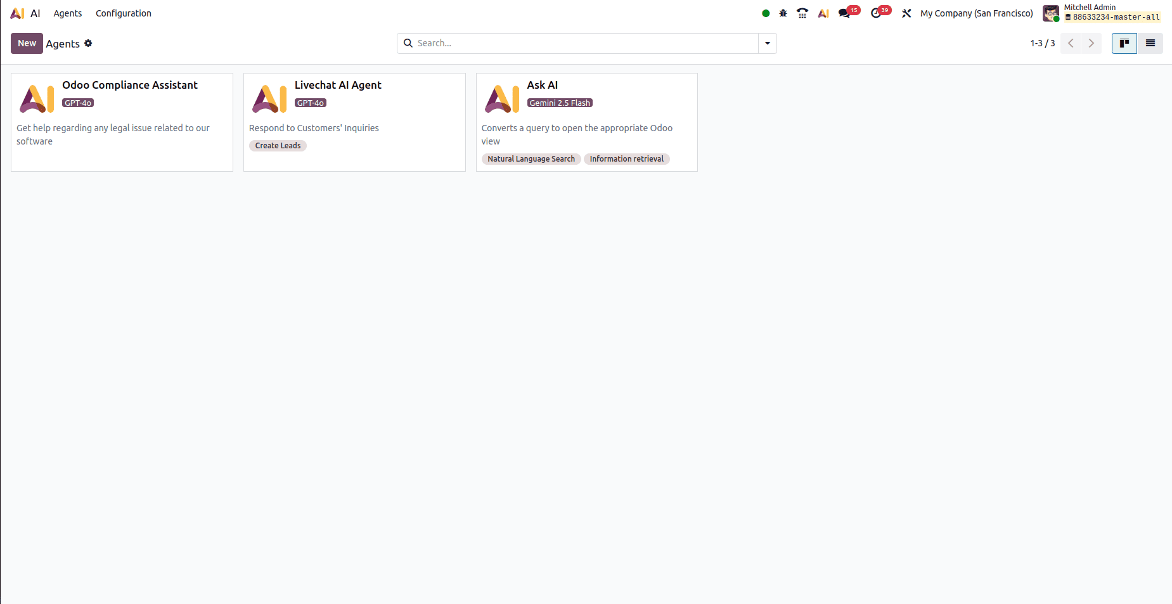Click the Livechat AI Agent logo
The height and width of the screenshot is (604, 1172).
pyautogui.click(x=269, y=99)
